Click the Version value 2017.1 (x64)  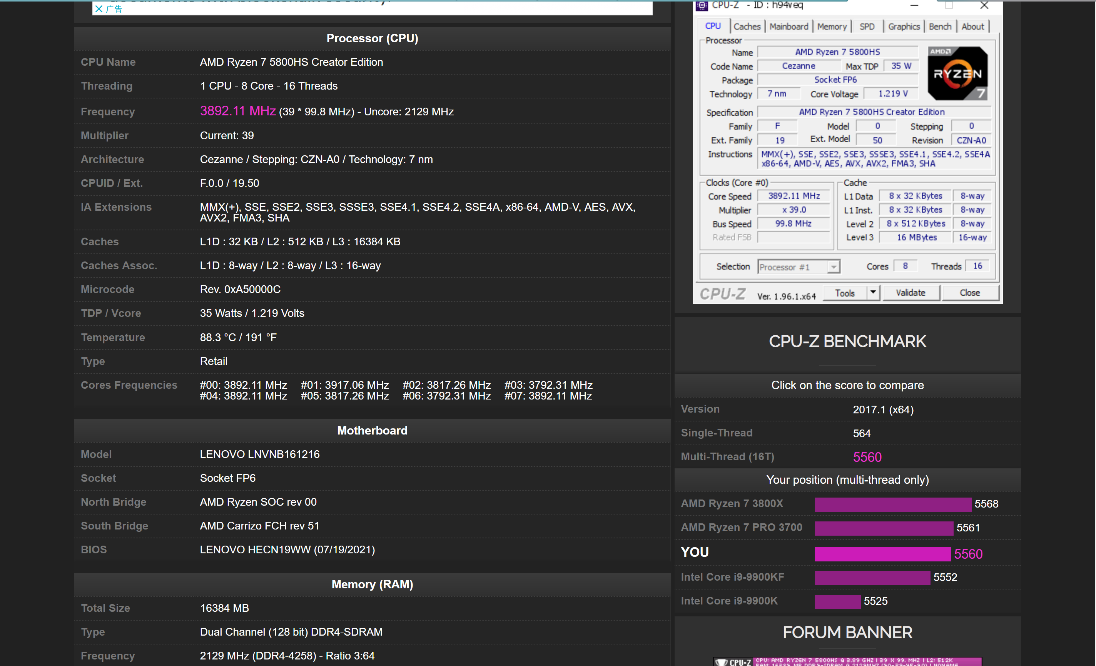click(x=883, y=410)
